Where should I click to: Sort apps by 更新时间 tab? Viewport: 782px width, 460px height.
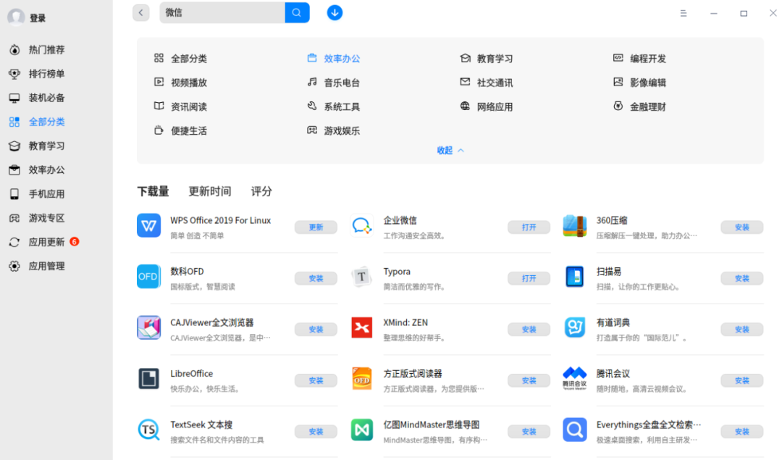tap(209, 191)
